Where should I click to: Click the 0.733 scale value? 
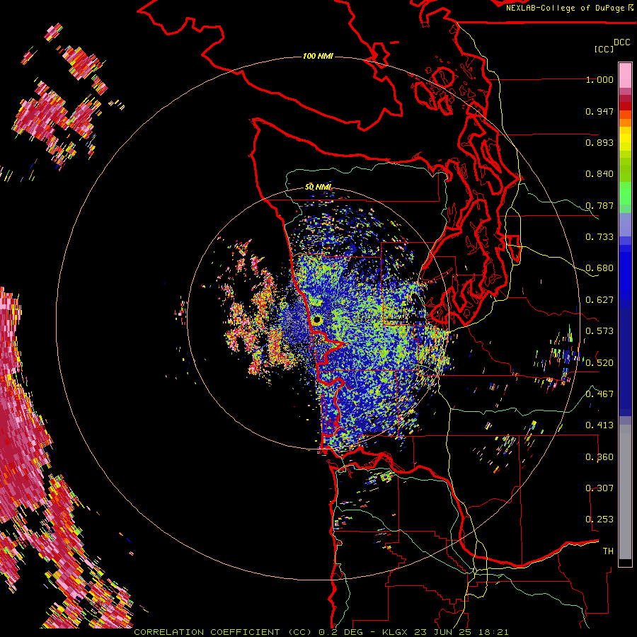coord(599,237)
